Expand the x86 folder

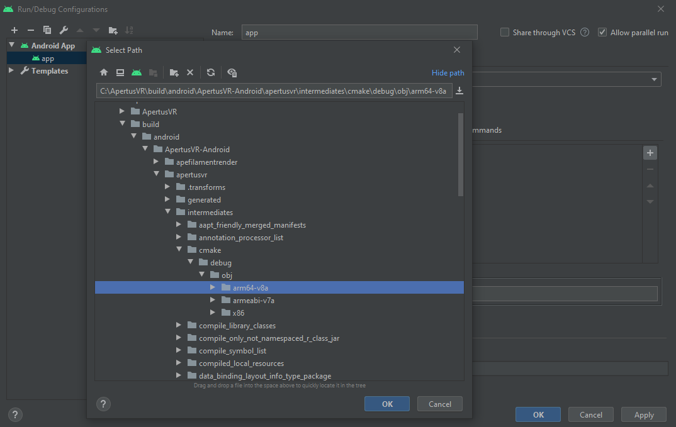click(213, 312)
